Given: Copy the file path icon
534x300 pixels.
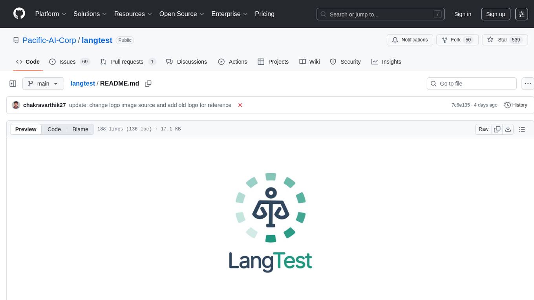Looking at the screenshot, I should point(148,83).
